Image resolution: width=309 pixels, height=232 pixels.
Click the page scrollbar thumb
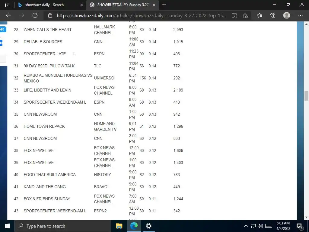pos(306,96)
